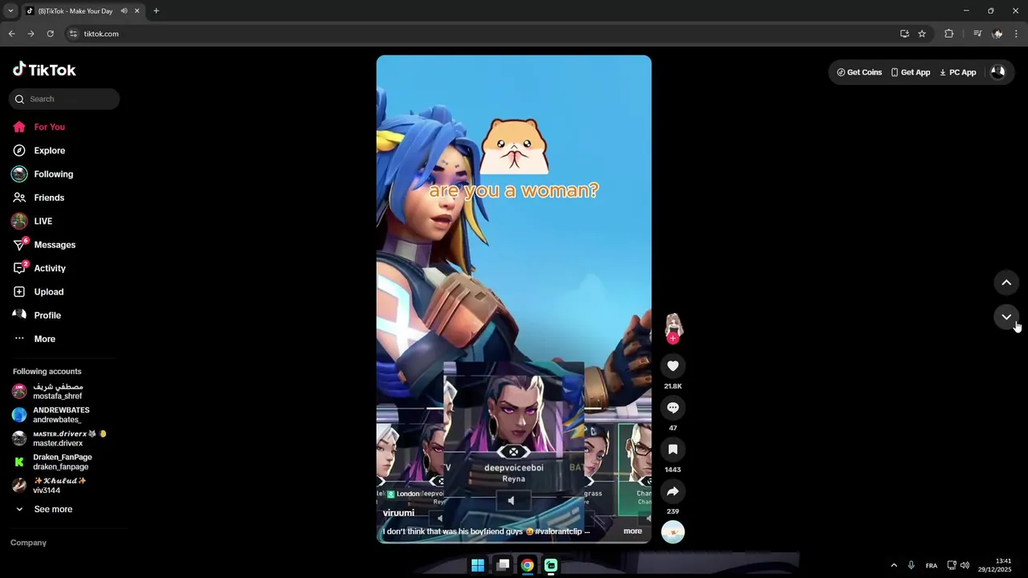Download the PC App
The height and width of the screenshot is (578, 1028).
(x=957, y=72)
